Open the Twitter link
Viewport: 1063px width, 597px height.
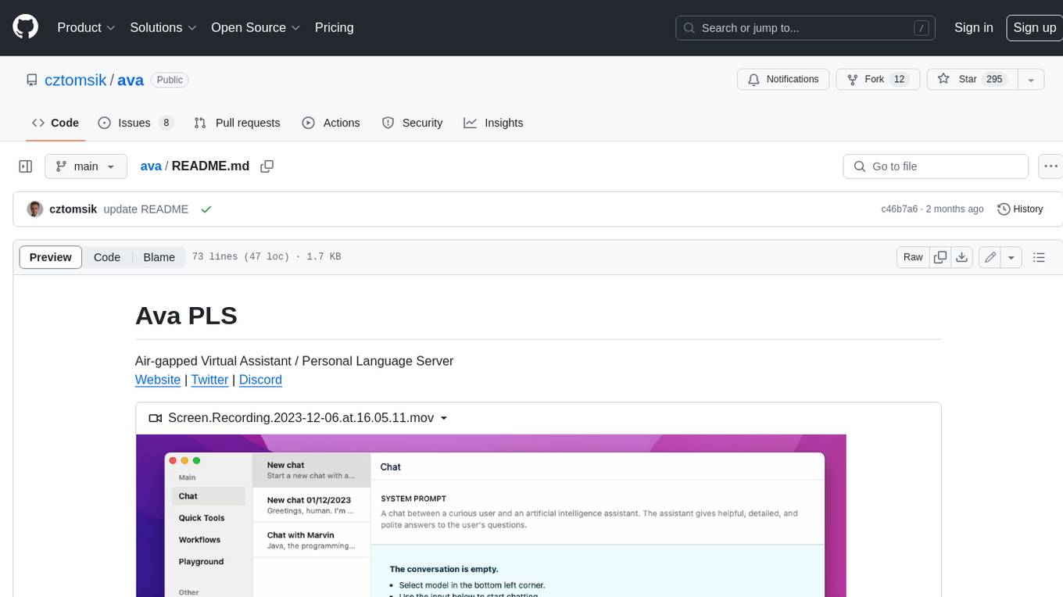click(209, 380)
